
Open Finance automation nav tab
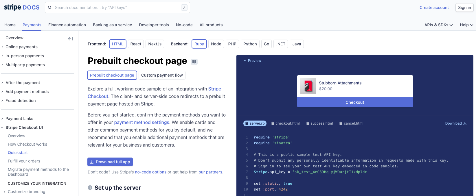(67, 25)
